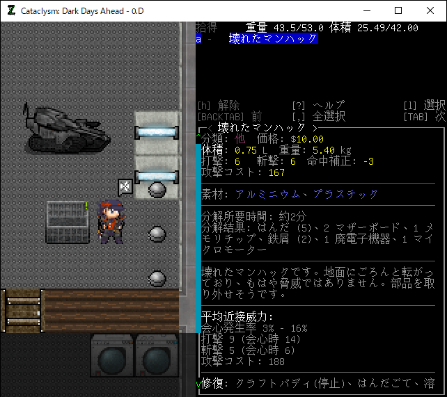The image size is (447, 397).
Task: Select the highlighted 壊れたマンハッグ item entry
Action: pos(273,39)
